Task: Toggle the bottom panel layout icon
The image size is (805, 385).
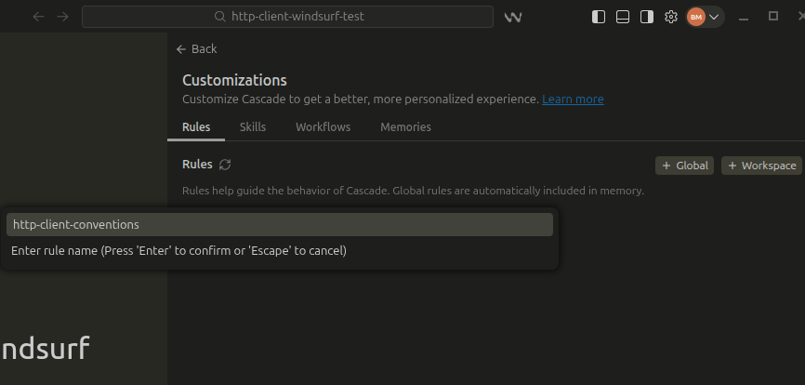Action: pyautogui.click(x=622, y=17)
